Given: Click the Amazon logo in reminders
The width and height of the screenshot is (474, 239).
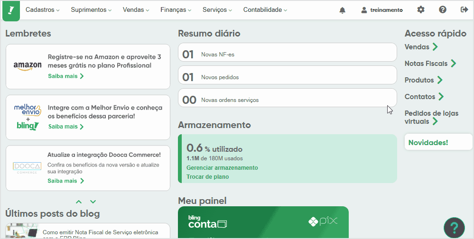Looking at the screenshot, I should point(28,66).
